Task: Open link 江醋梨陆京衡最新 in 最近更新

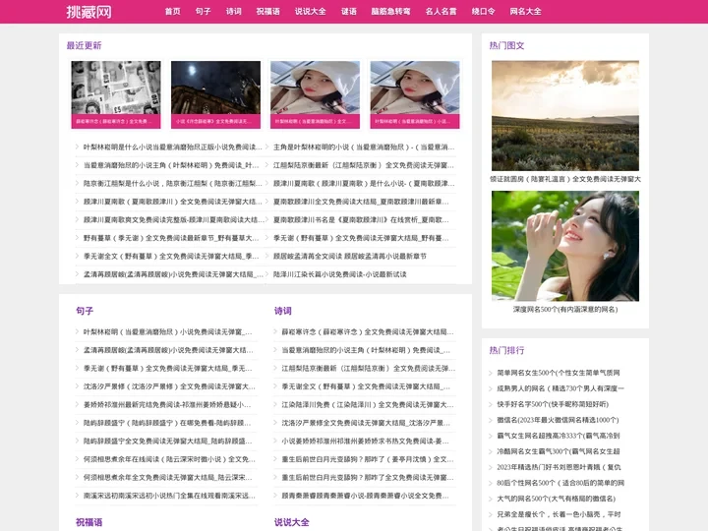Action: (364, 165)
